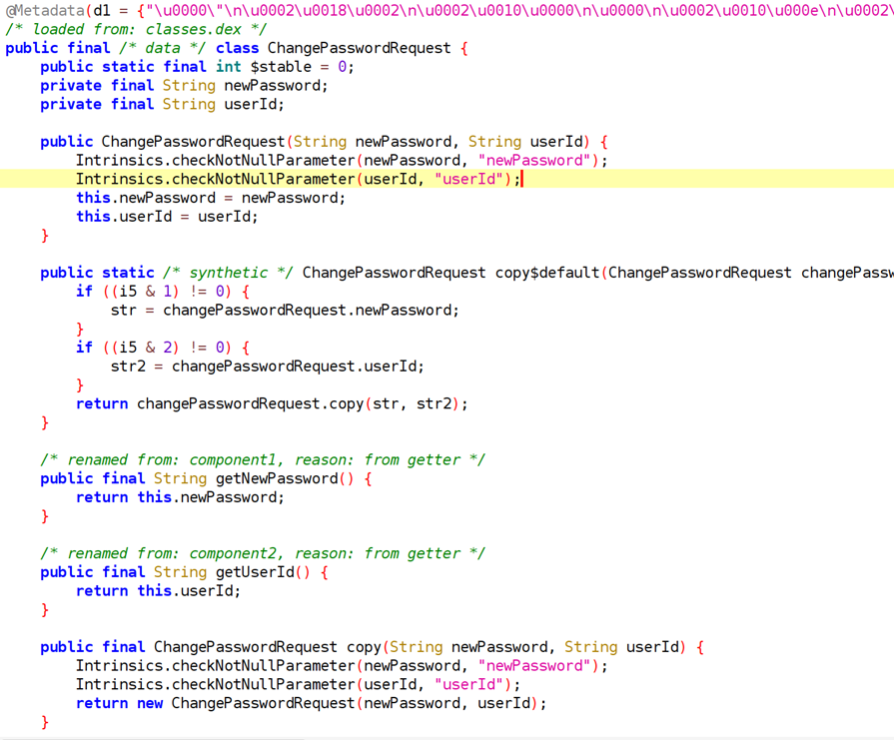The width and height of the screenshot is (894, 740).
Task: Click the 'this.newPassword = newPassword;' assignment
Action: 211,198
